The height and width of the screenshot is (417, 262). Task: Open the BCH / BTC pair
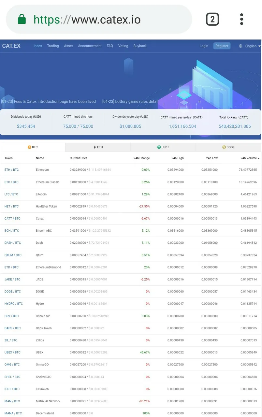pyautogui.click(x=12, y=231)
